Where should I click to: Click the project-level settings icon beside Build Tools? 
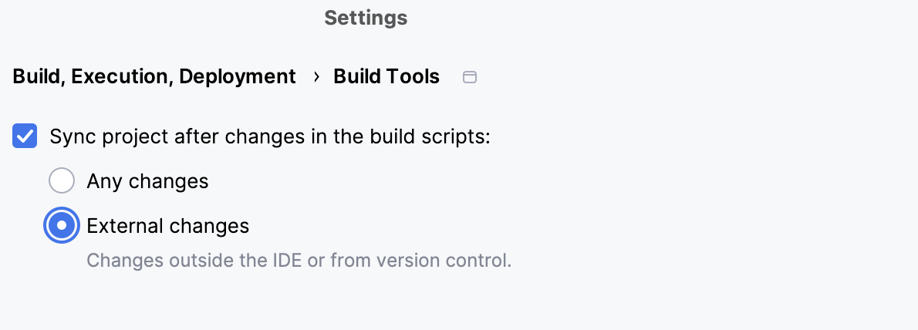tap(469, 77)
